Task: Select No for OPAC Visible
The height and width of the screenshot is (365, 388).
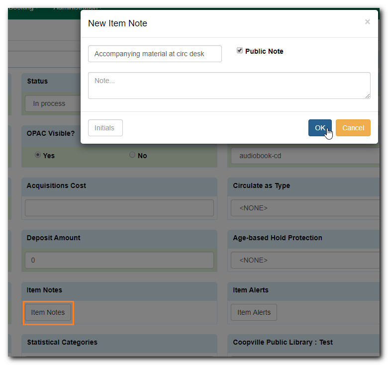Action: [132, 155]
